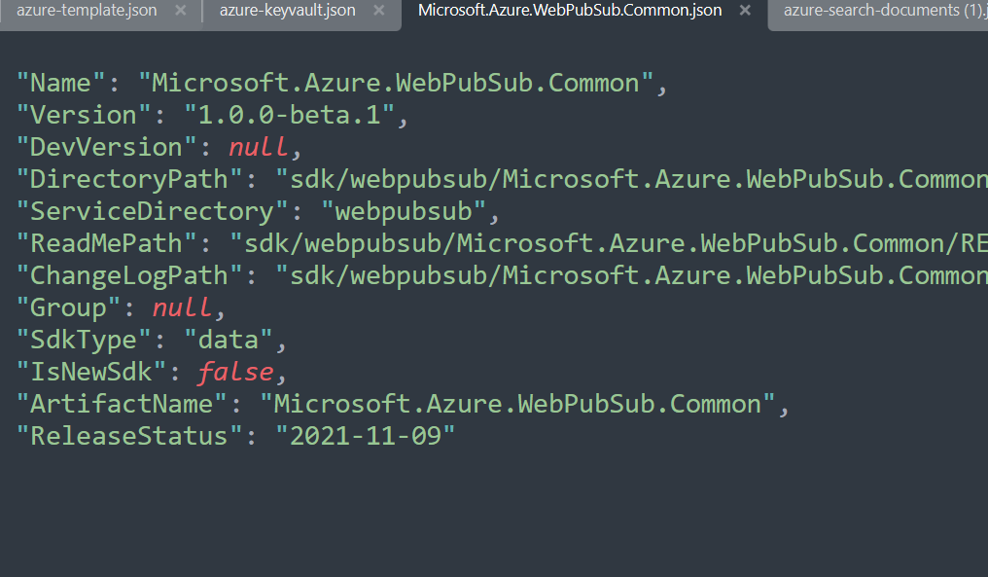Click the "DirectoryPath" key
Viewport: 988px width, 577px height.
pyautogui.click(x=129, y=180)
